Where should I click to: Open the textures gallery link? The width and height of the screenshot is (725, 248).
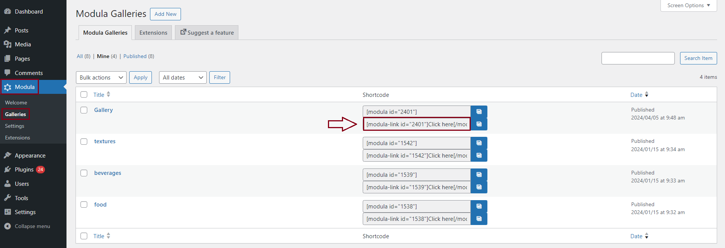coord(105,141)
